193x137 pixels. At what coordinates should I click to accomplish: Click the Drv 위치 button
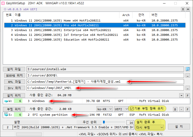(14, 88)
